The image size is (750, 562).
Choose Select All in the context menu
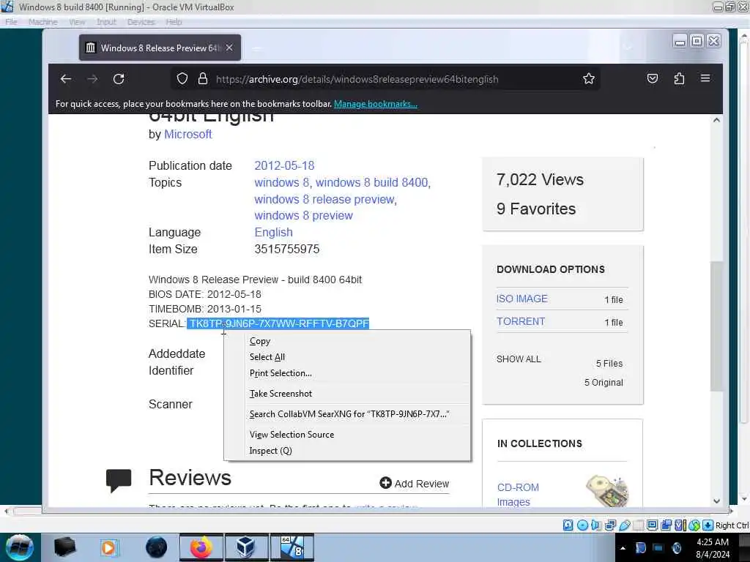[x=347, y=357]
